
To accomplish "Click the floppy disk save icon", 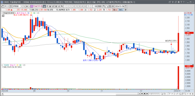I will tap(110, 6).
